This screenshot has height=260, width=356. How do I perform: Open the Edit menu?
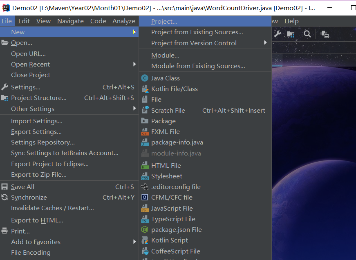click(24, 21)
